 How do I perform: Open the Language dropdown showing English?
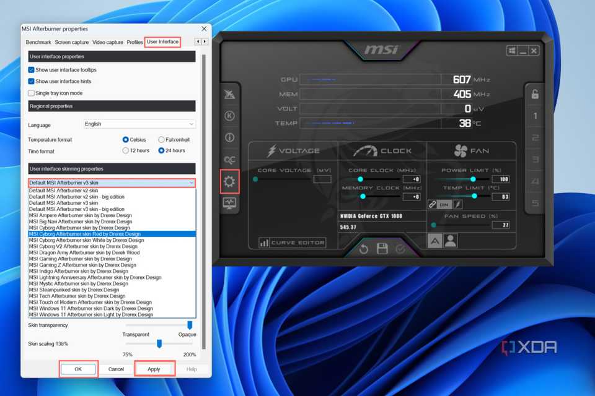click(139, 124)
